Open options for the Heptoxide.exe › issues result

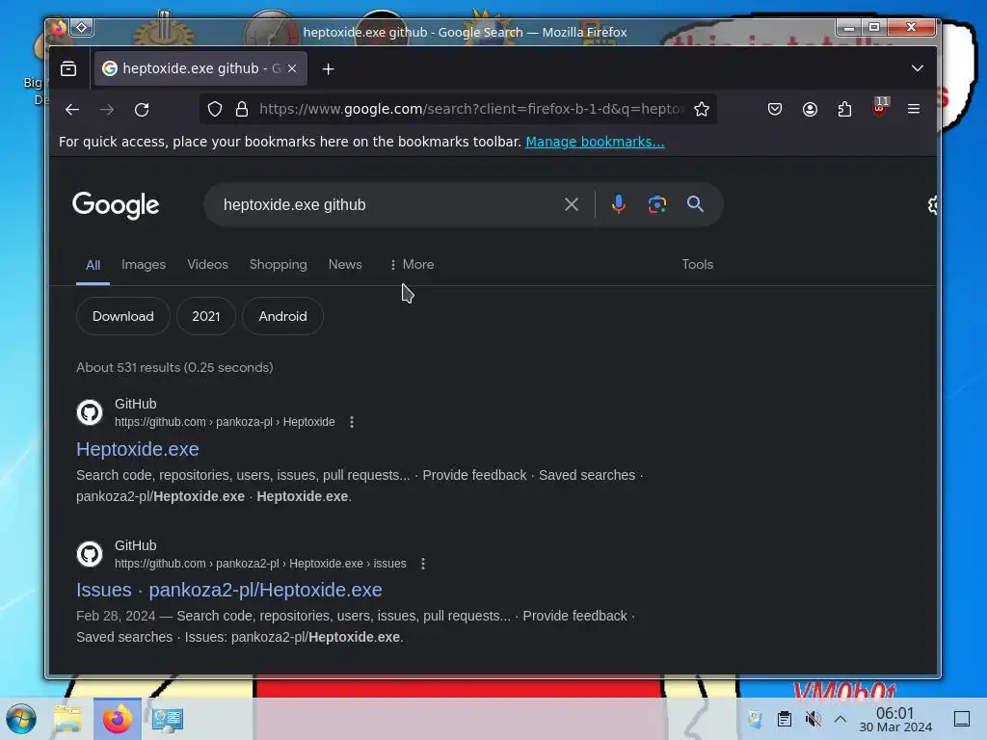point(423,564)
